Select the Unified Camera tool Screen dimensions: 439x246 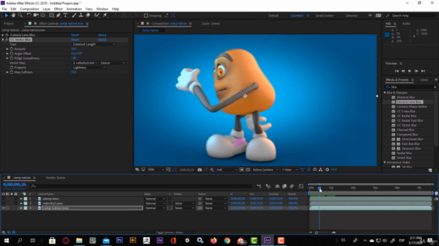point(36,15)
